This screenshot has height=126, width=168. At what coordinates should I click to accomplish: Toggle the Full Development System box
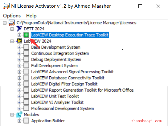27,66
